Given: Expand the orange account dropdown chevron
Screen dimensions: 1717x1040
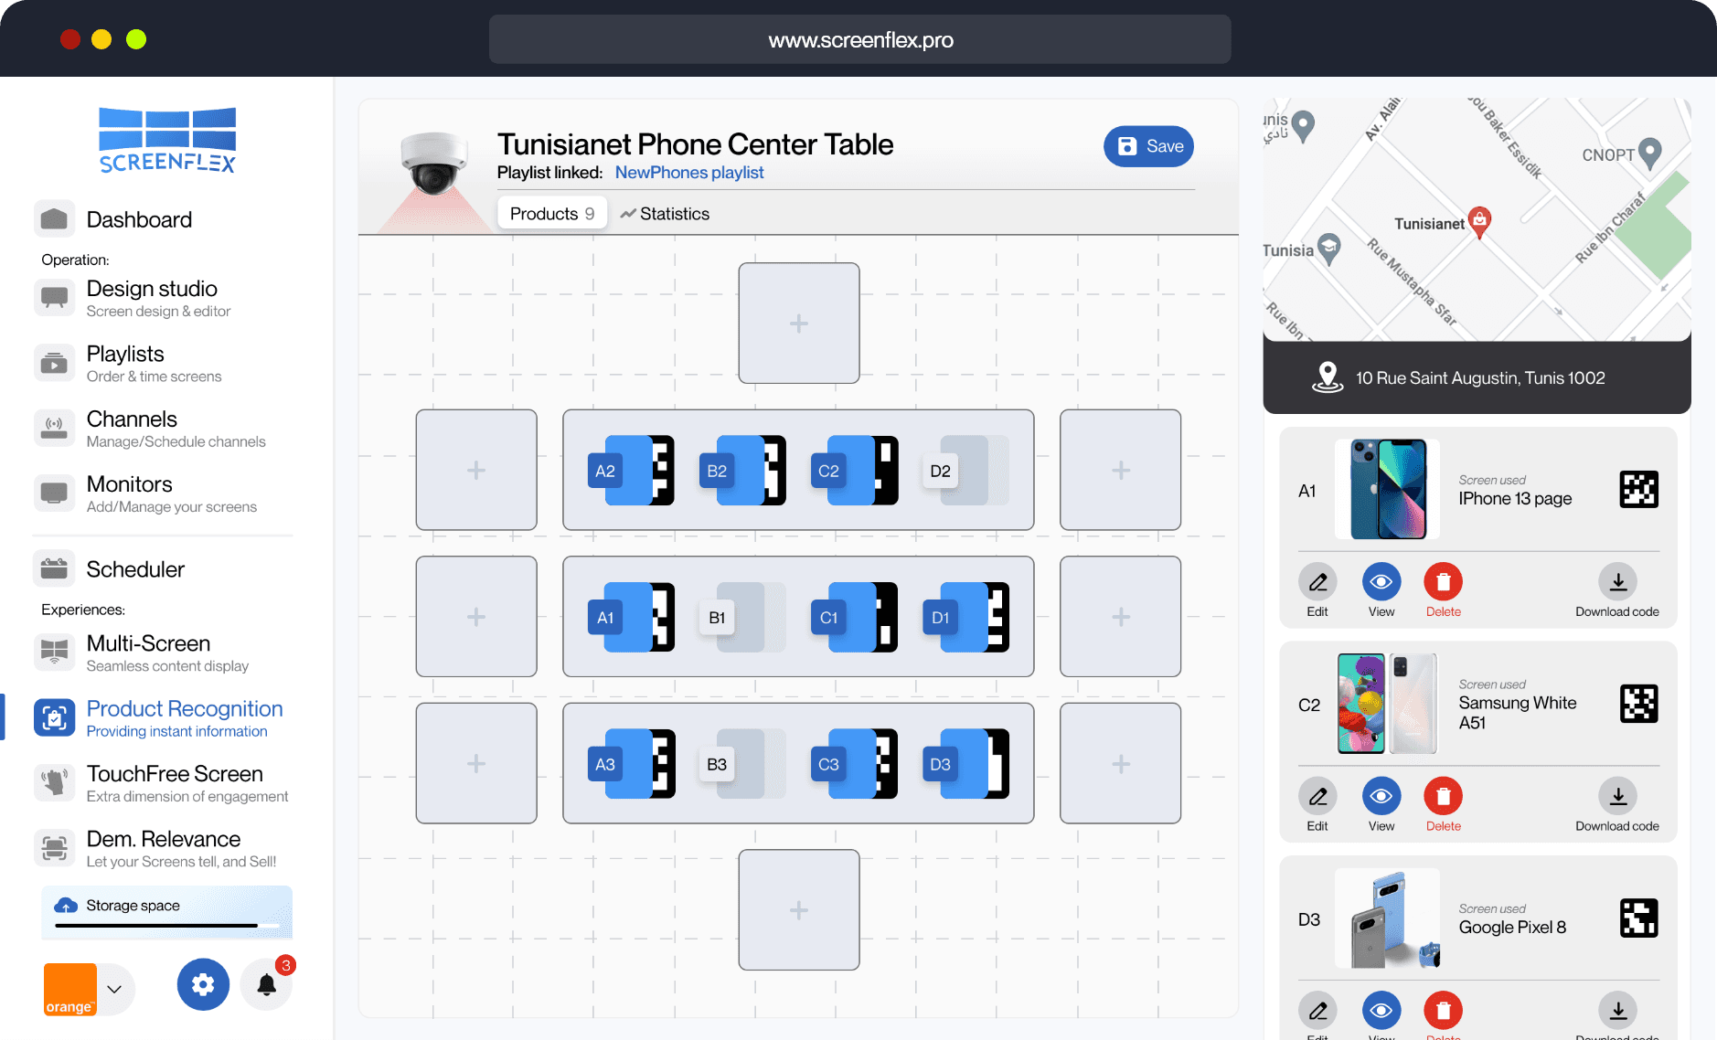Looking at the screenshot, I should coord(114,989).
